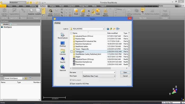Select Tower - Naperville folder
The width and height of the screenshot is (185, 104).
(82, 49)
